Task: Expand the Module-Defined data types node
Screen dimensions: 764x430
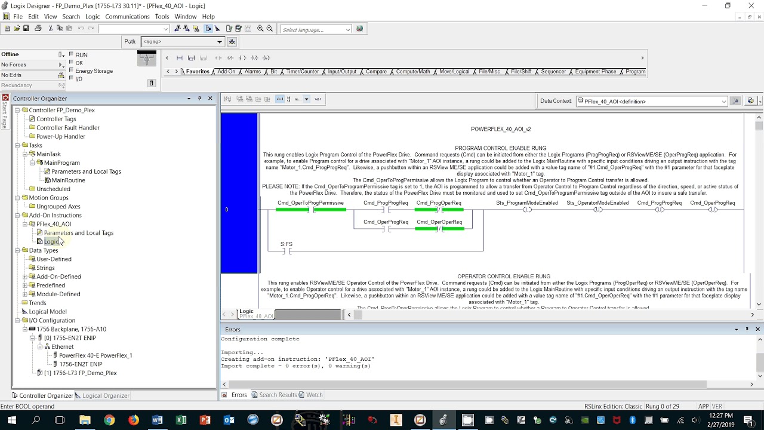Action: (x=25, y=294)
